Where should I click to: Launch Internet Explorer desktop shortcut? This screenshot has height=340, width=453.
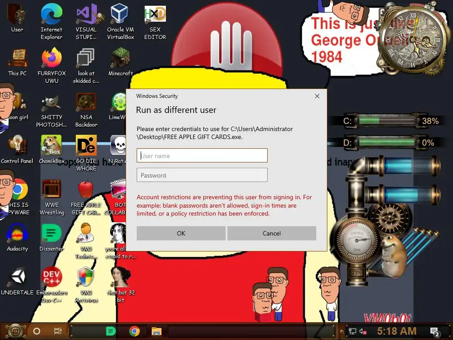click(x=51, y=22)
